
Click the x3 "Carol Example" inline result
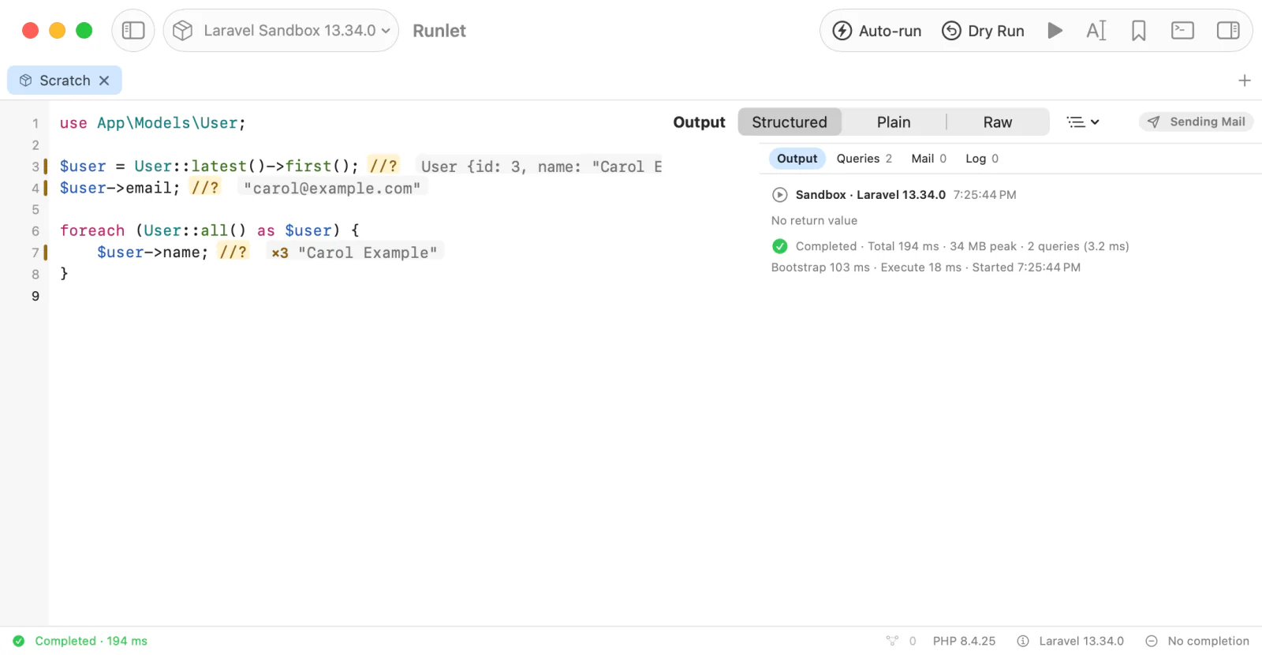click(x=354, y=253)
